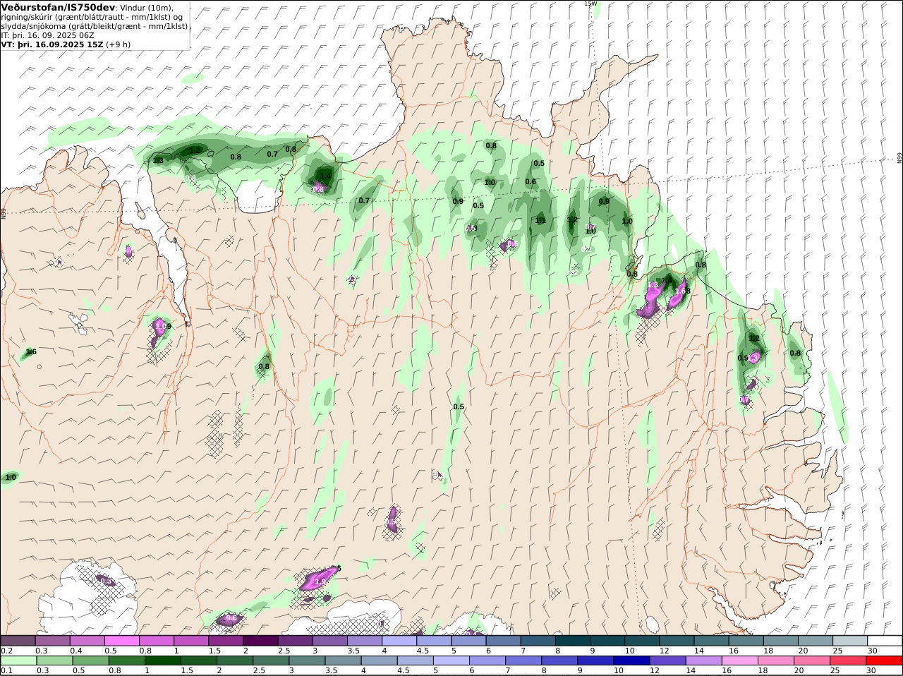Click the 'IT: þri. 16. 09. 2025 06Z' line
This screenshot has height=676, width=903.
point(47,35)
